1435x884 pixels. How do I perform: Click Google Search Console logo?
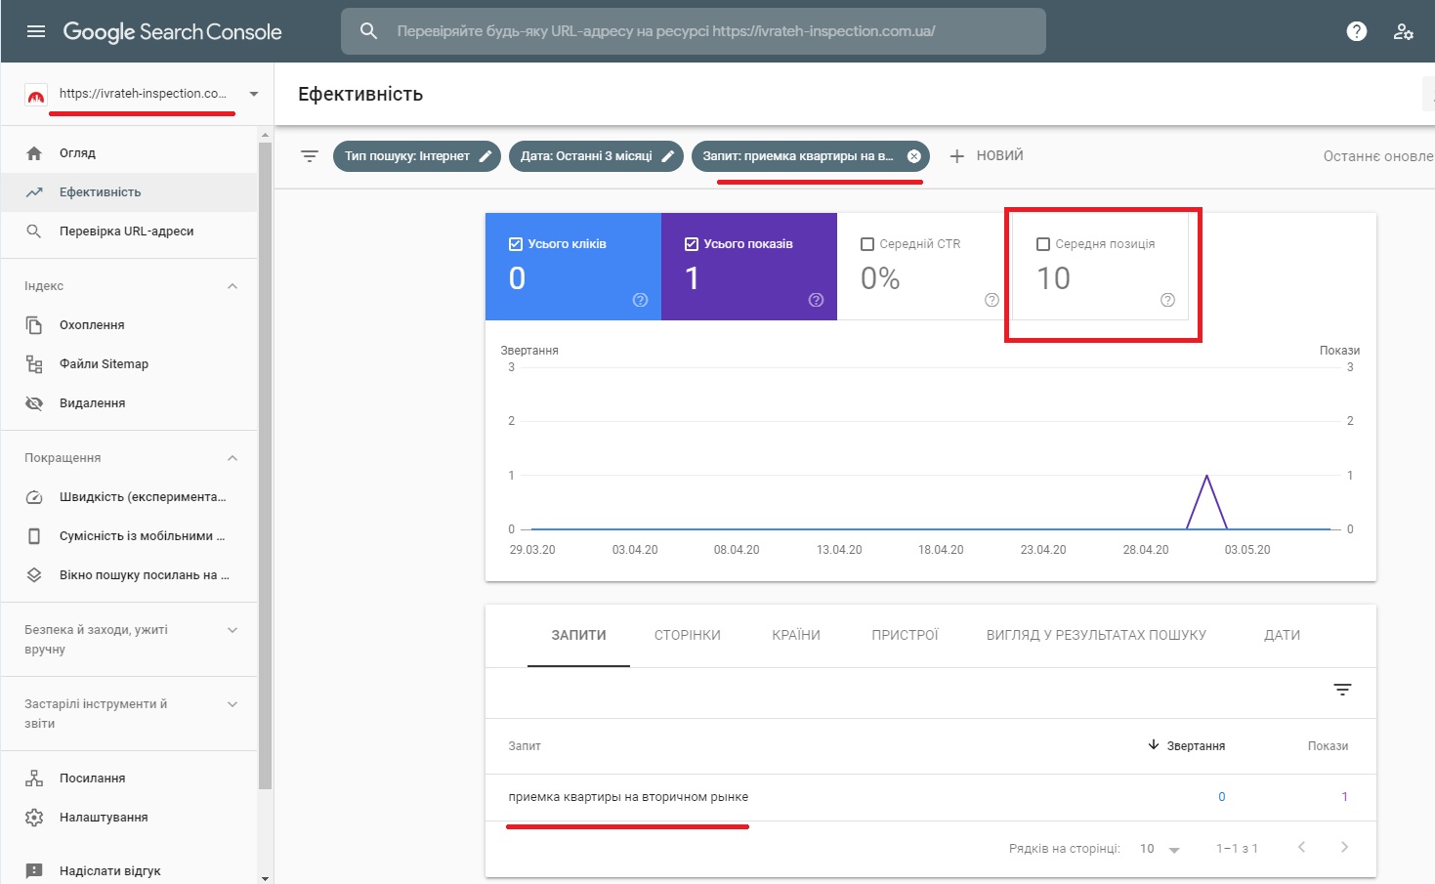173,32
